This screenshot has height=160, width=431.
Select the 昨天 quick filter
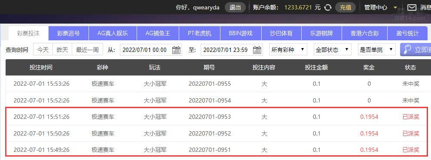click(x=62, y=50)
